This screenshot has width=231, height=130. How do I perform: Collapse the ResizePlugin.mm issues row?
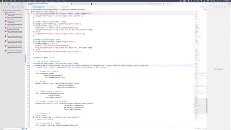[3, 12]
